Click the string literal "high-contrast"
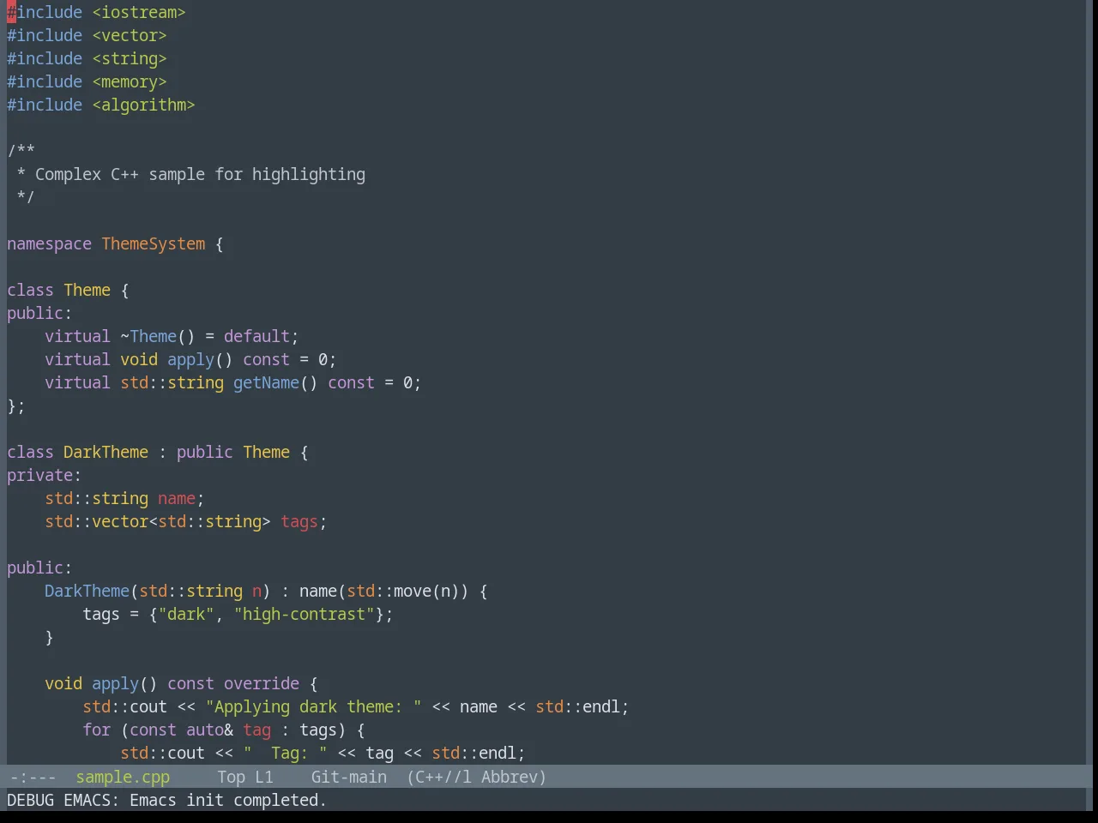Screen dimensions: 1098x823 [304, 614]
